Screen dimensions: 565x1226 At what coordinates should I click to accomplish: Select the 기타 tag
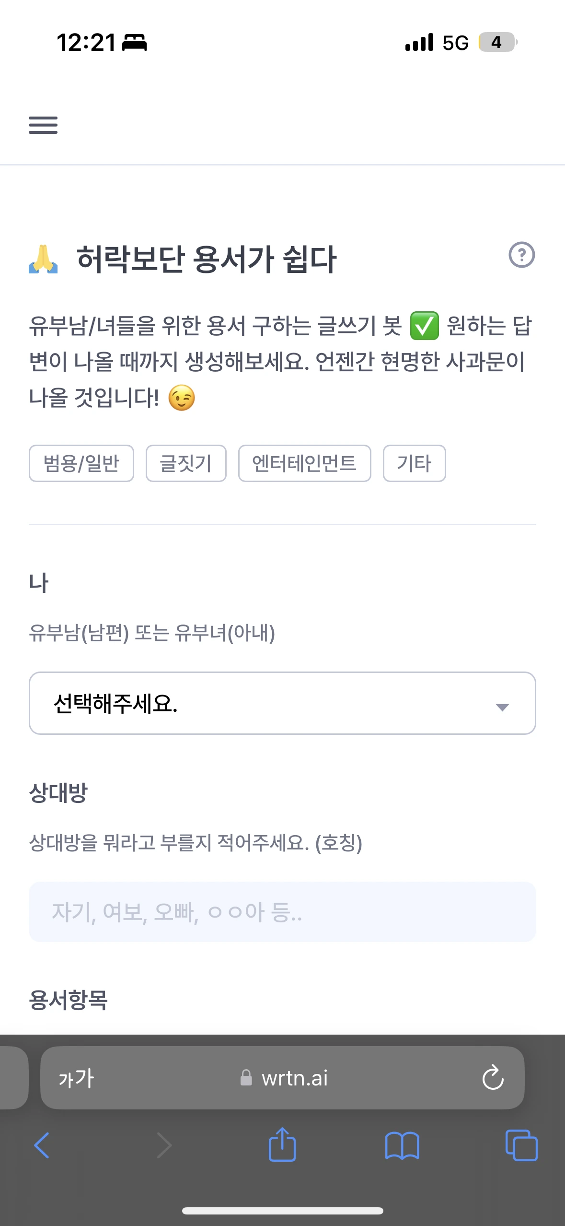point(415,463)
